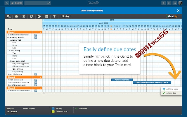
Task: Open Trello card icon for Upcoming months
Action: click(36, 37)
